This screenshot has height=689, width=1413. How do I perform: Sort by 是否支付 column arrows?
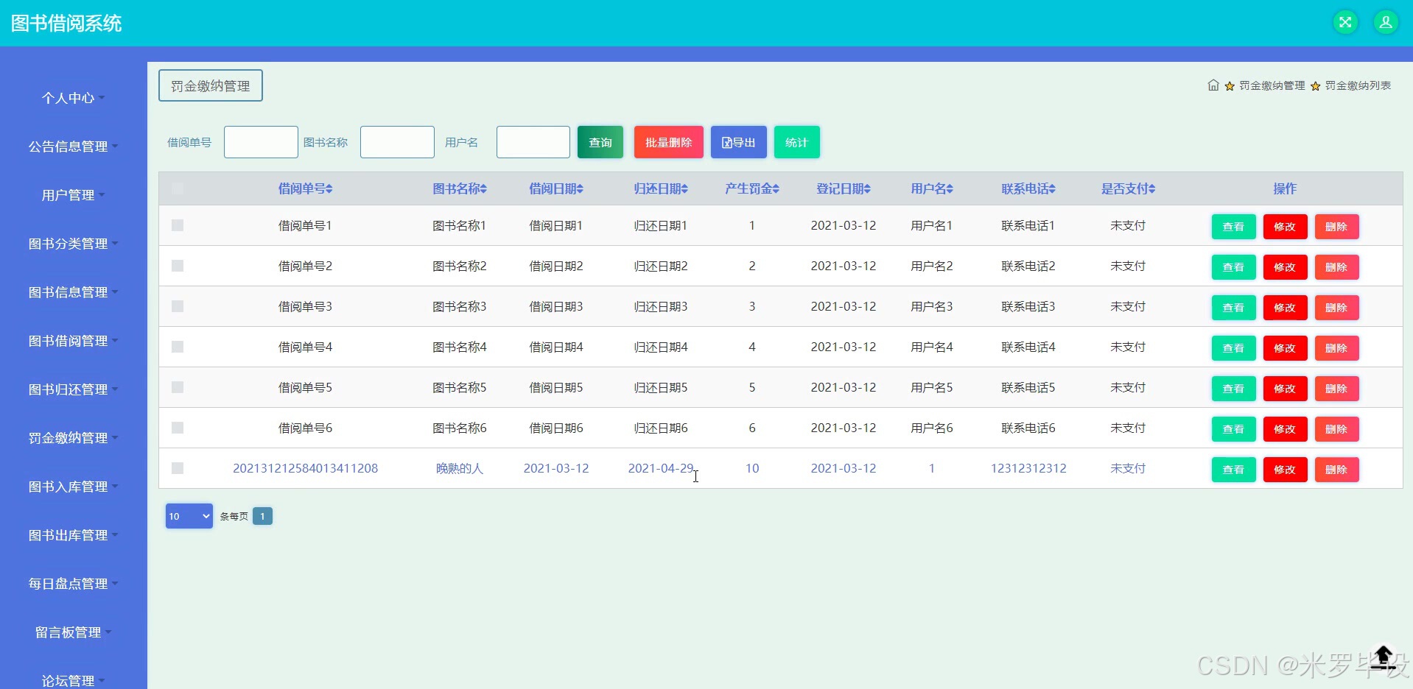[1151, 189]
